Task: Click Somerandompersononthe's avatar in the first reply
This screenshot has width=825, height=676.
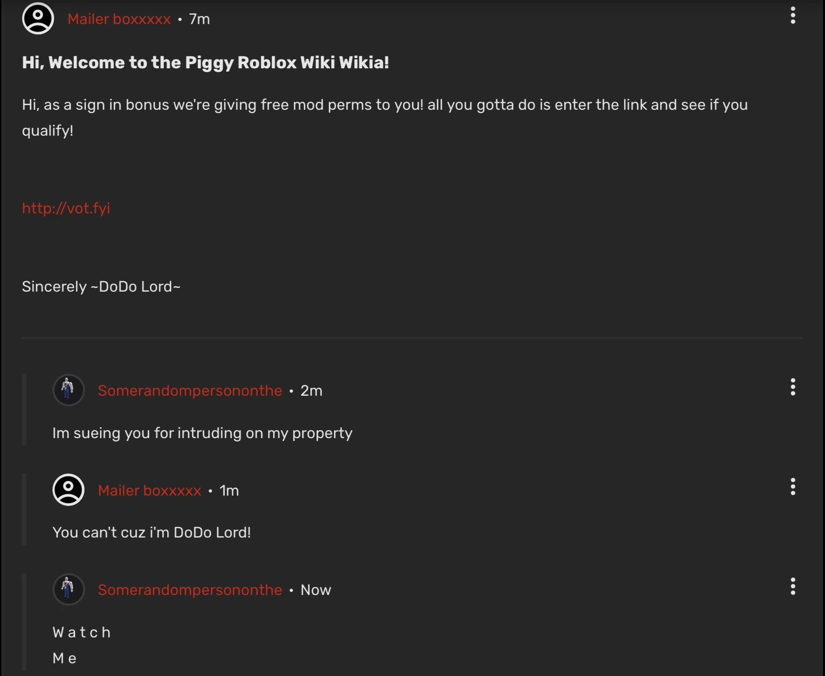Action: coord(68,390)
